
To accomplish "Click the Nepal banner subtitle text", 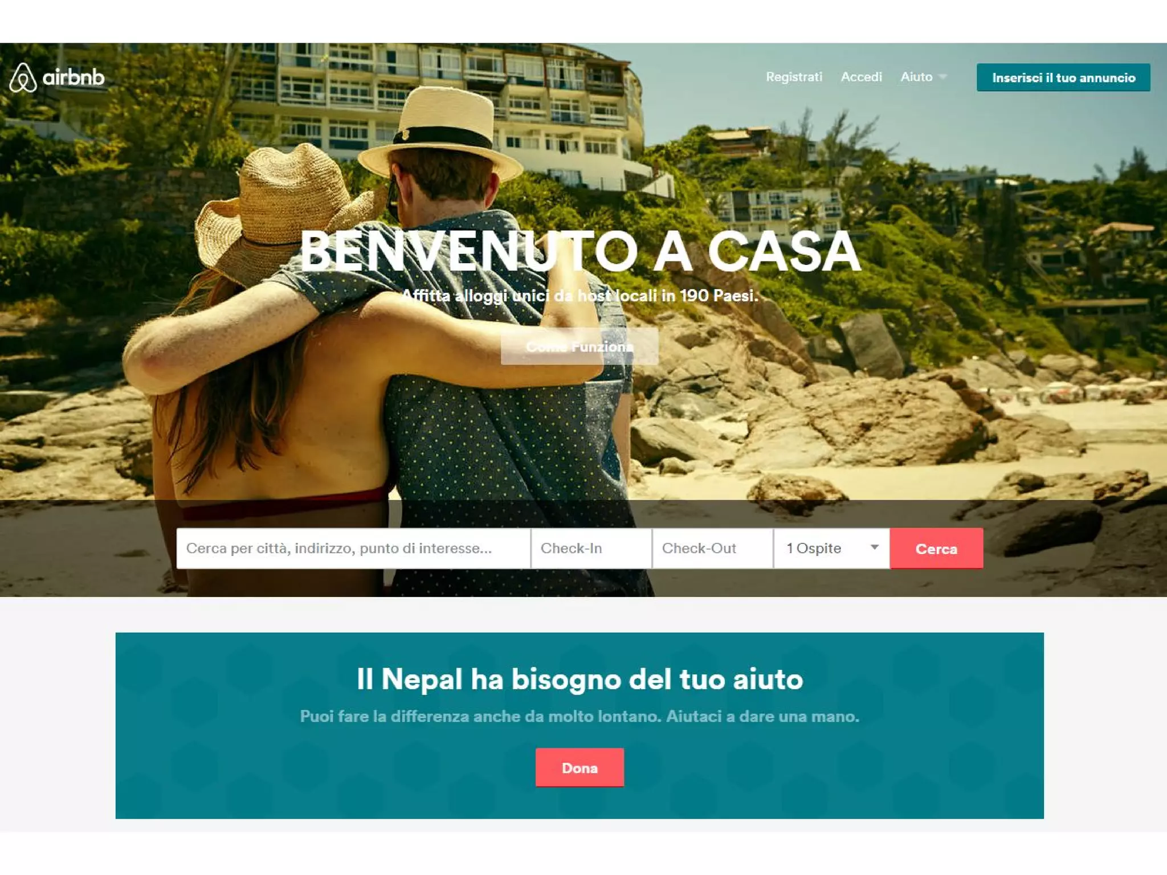I will click(580, 716).
